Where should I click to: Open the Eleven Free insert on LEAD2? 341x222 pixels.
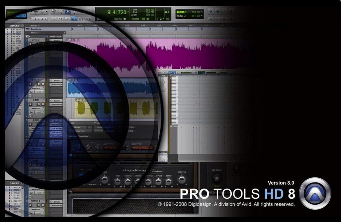(56, 136)
